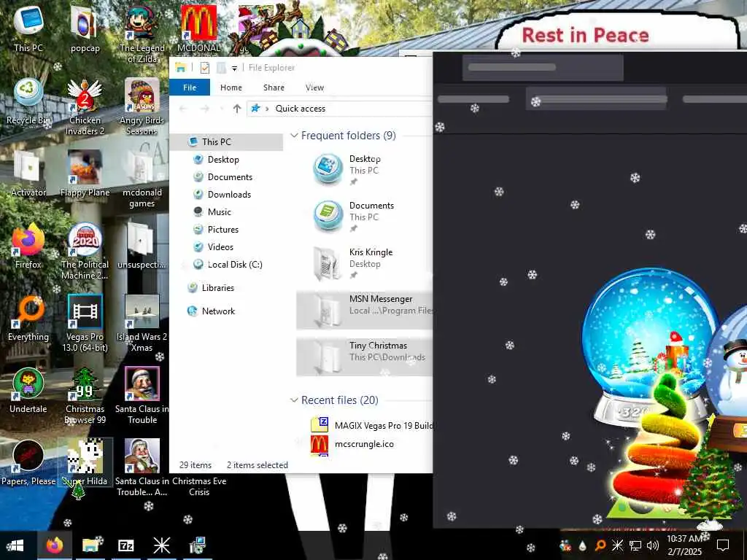Screen dimensions: 747x560
Task: Launch Santa Claus in Trouble... A... shortcut
Action: coord(142,469)
